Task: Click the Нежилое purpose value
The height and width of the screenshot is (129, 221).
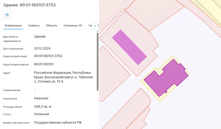Action: pos(41,98)
